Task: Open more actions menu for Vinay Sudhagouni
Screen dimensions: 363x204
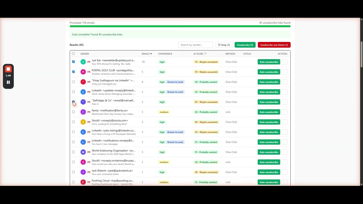Action: [284, 82]
